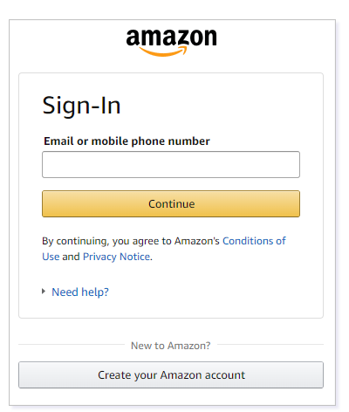
Task: Click the yellow Continue button
Action: tap(171, 203)
